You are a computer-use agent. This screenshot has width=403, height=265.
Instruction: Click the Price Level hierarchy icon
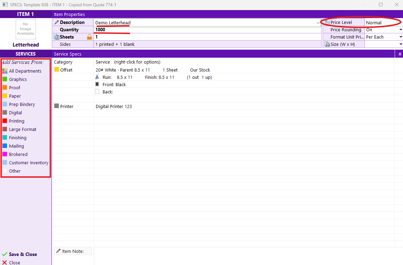click(x=327, y=22)
